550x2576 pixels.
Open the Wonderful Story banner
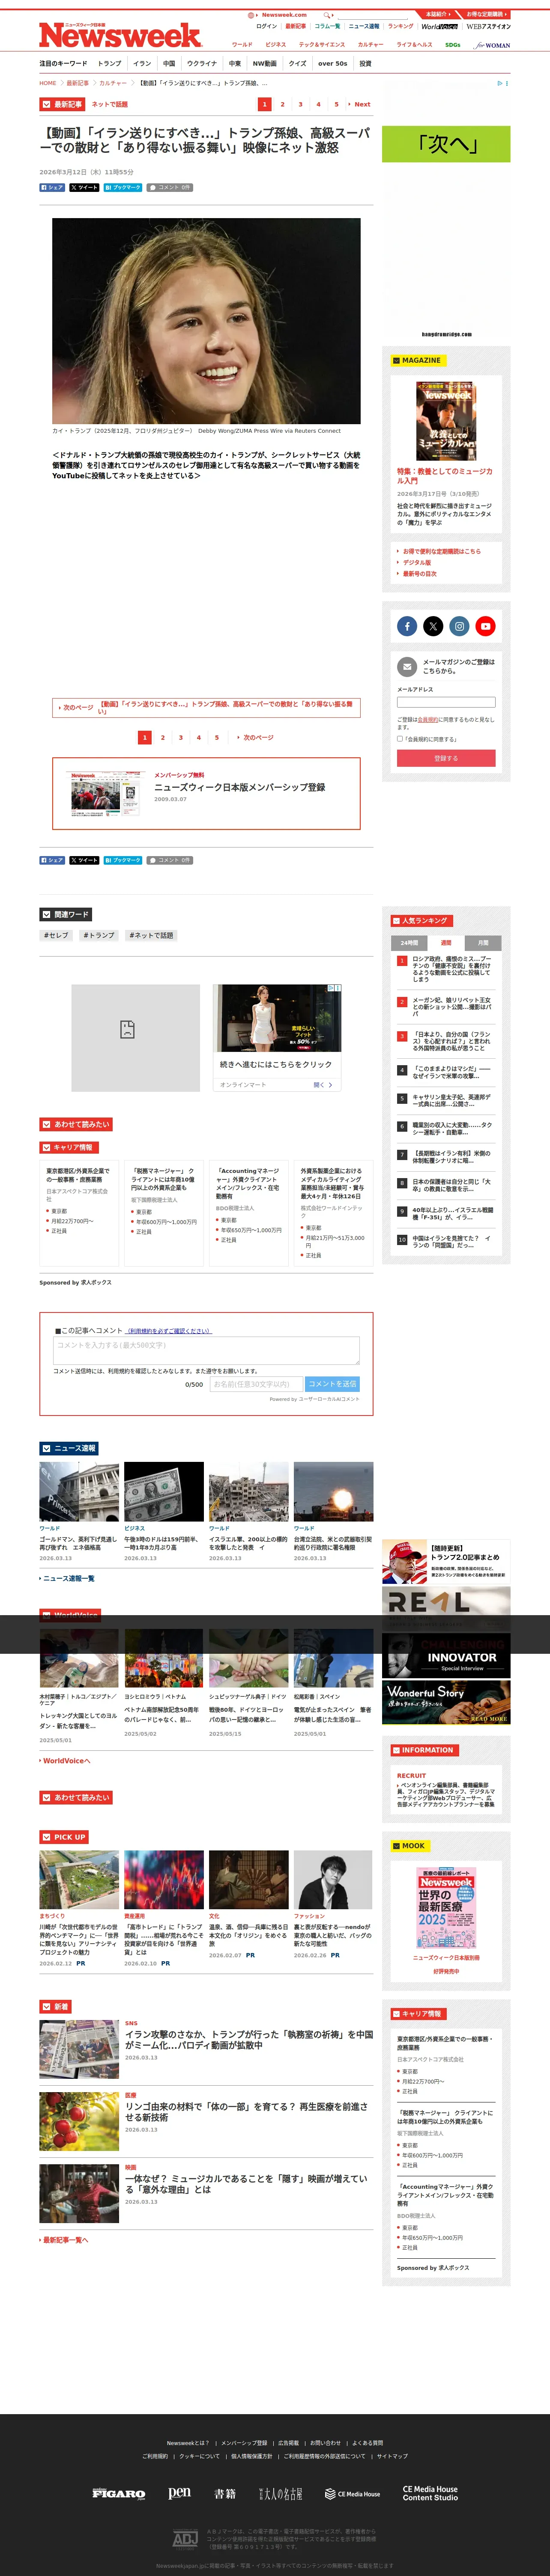click(x=446, y=1703)
